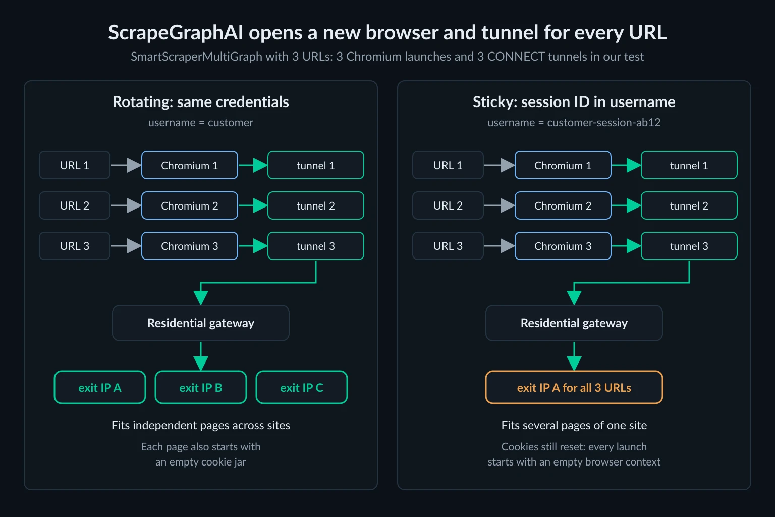Click tunnel 1 in the Rotating panel
The width and height of the screenshot is (775, 517).
click(316, 165)
